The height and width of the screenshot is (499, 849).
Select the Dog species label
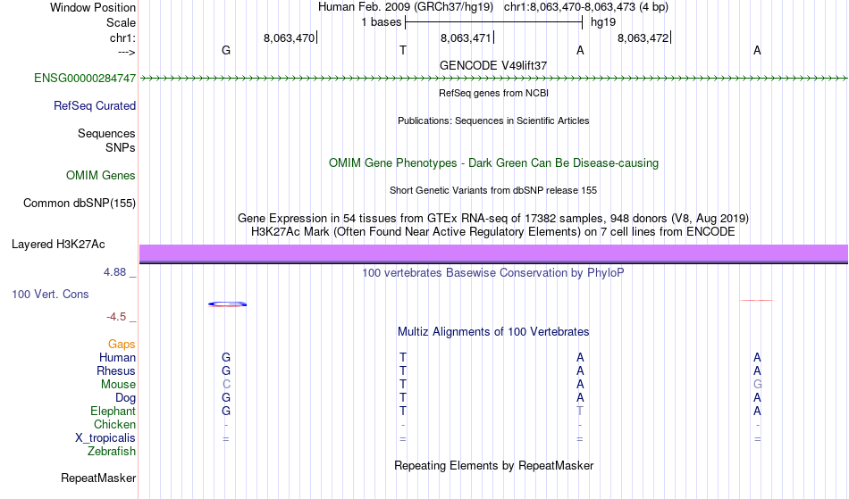[x=125, y=398]
